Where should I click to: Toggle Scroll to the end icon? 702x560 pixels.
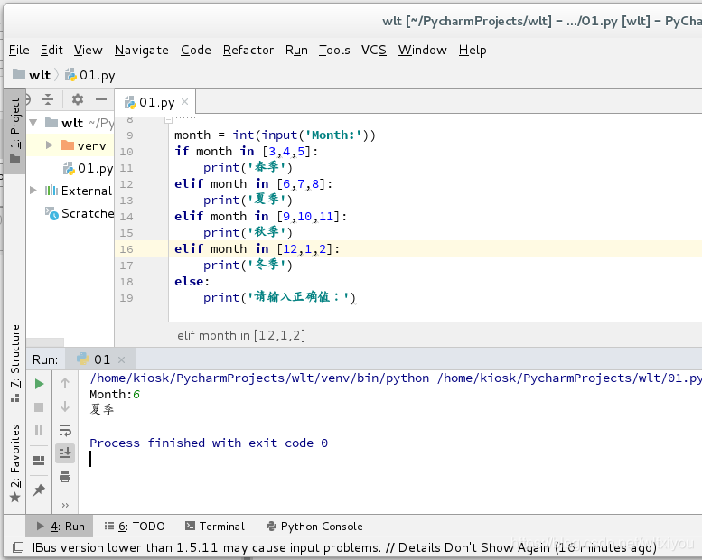65,453
